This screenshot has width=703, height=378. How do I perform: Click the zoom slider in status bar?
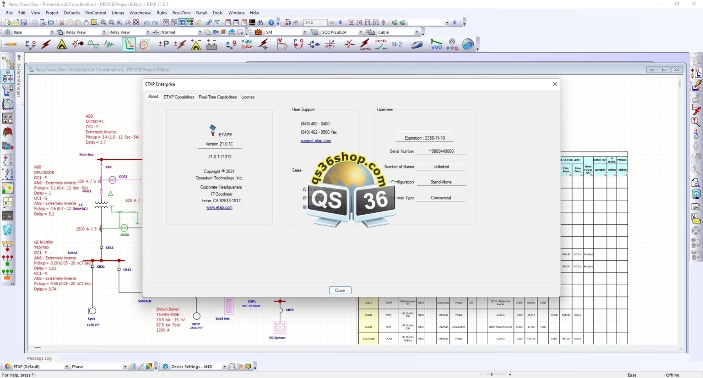tap(492, 374)
